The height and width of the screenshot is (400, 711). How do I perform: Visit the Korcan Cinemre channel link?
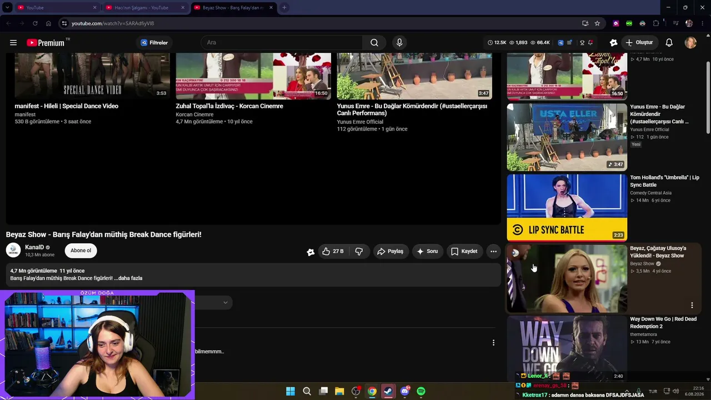(194, 114)
